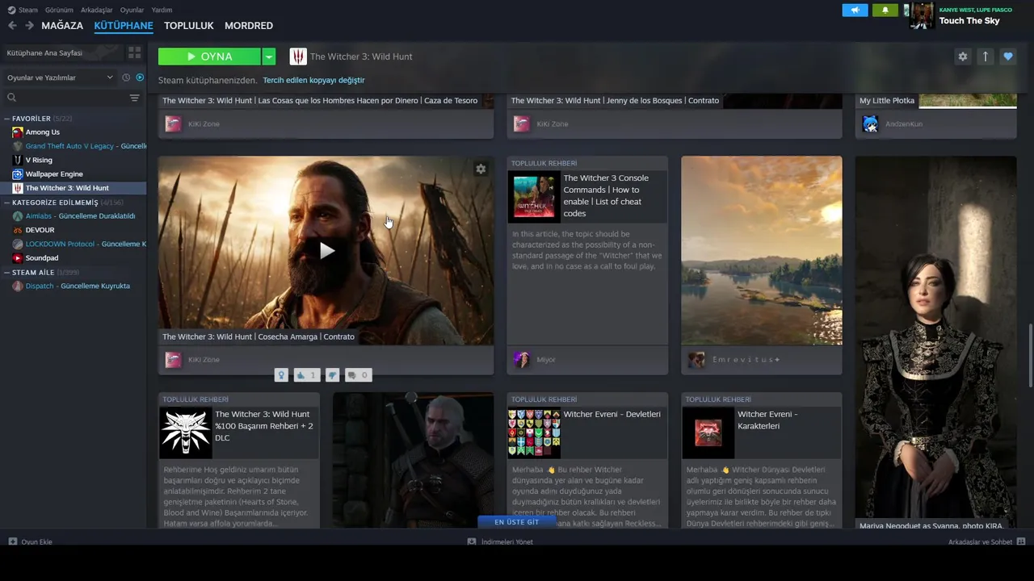
Task: Play the Cosecha Amarga video
Action: pyautogui.click(x=326, y=251)
